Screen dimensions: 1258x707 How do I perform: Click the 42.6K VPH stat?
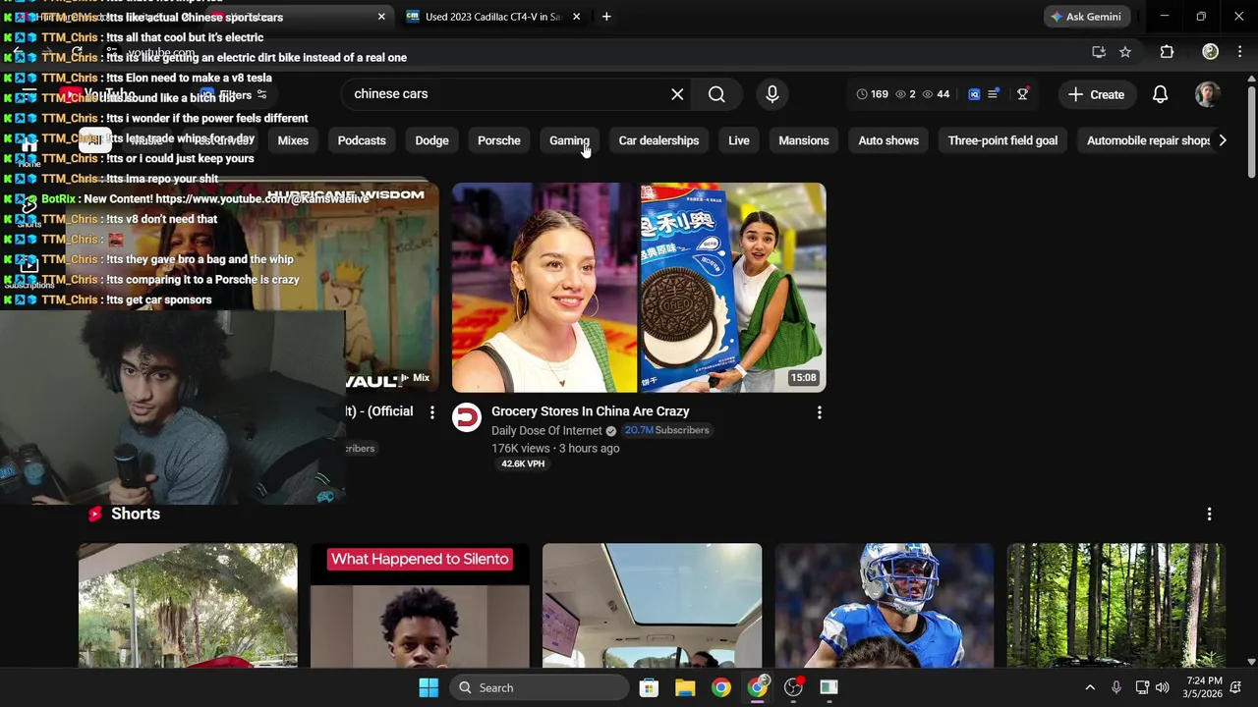(522, 464)
